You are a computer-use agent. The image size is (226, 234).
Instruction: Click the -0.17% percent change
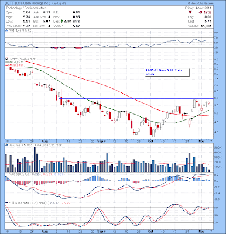point(205,12)
